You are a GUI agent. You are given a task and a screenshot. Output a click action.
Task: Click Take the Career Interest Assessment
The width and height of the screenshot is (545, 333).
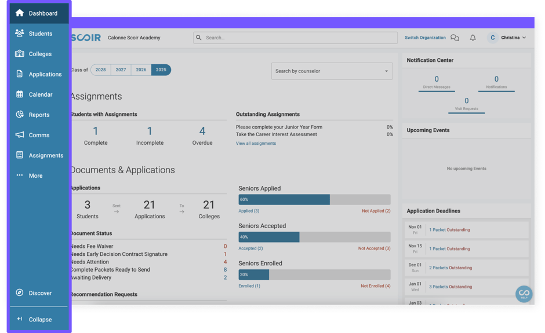[277, 134]
